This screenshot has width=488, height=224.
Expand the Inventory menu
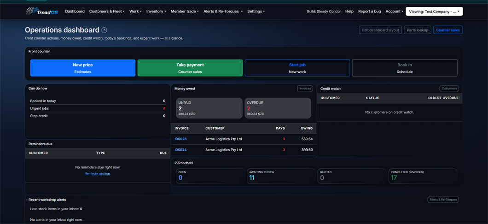156,11
